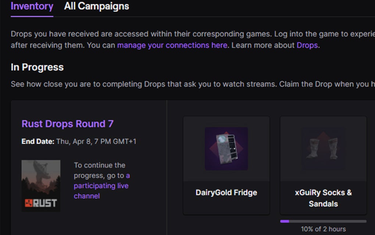This screenshot has height=235, width=375.
Task: Select the fridge artwork inside its drop card
Action: point(226,149)
